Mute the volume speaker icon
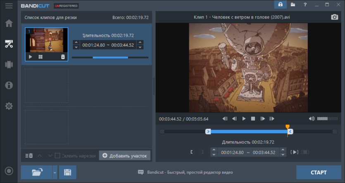The height and width of the screenshot is (183, 345). click(312, 119)
